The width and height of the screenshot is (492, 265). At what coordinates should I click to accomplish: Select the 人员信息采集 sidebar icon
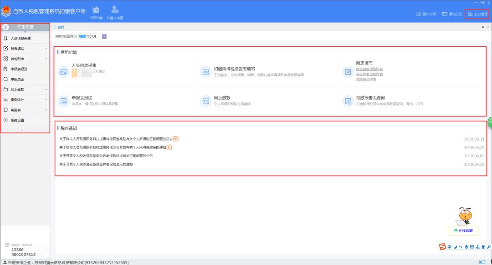pyautogui.click(x=6, y=39)
